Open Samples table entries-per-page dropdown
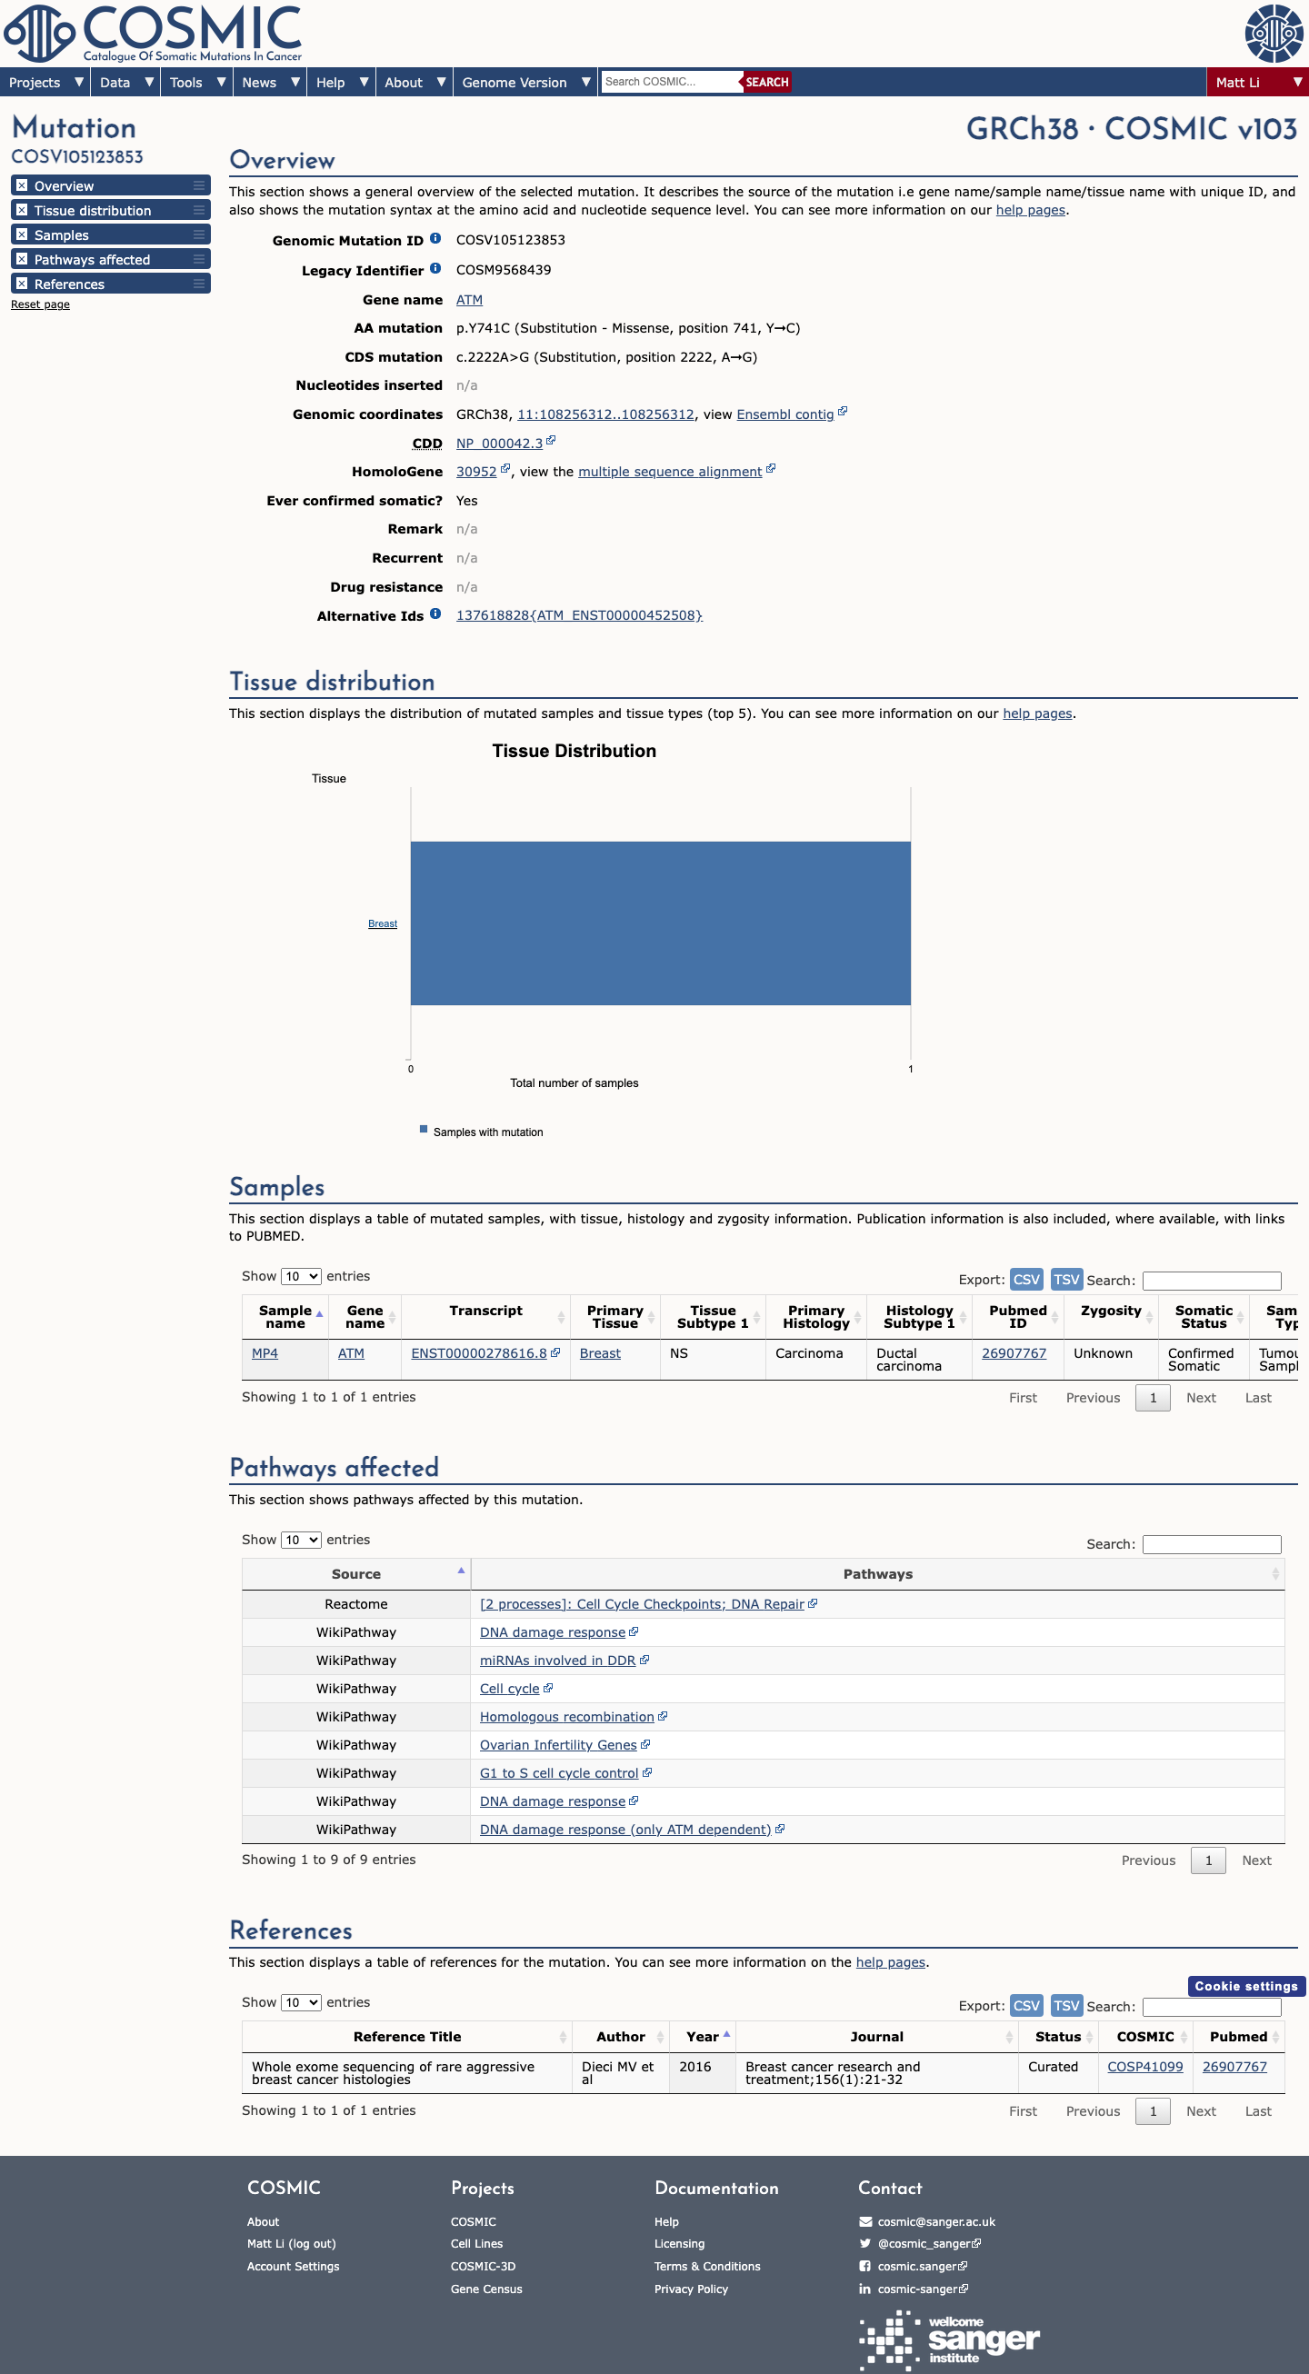1309x2374 pixels. [301, 1276]
